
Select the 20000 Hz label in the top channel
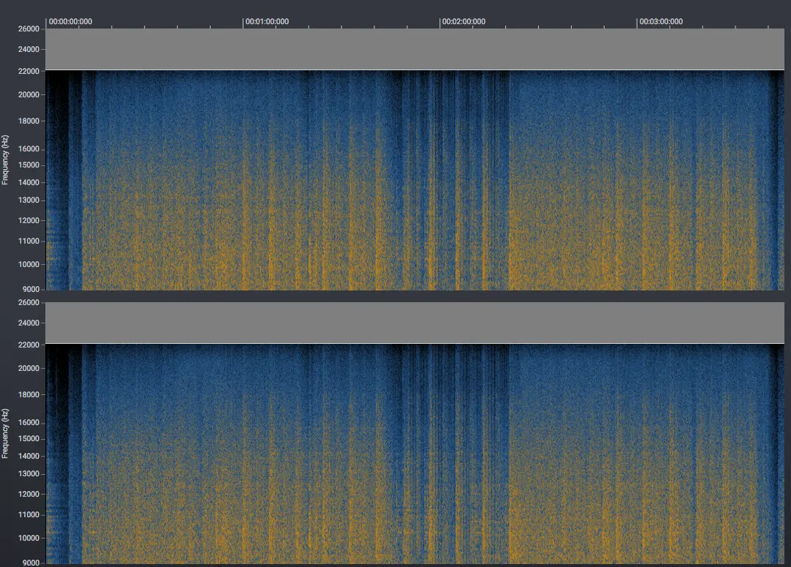[29, 94]
